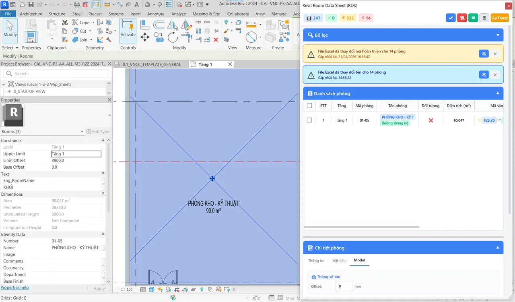Collapse the Constraints group in Properties

[103, 141]
